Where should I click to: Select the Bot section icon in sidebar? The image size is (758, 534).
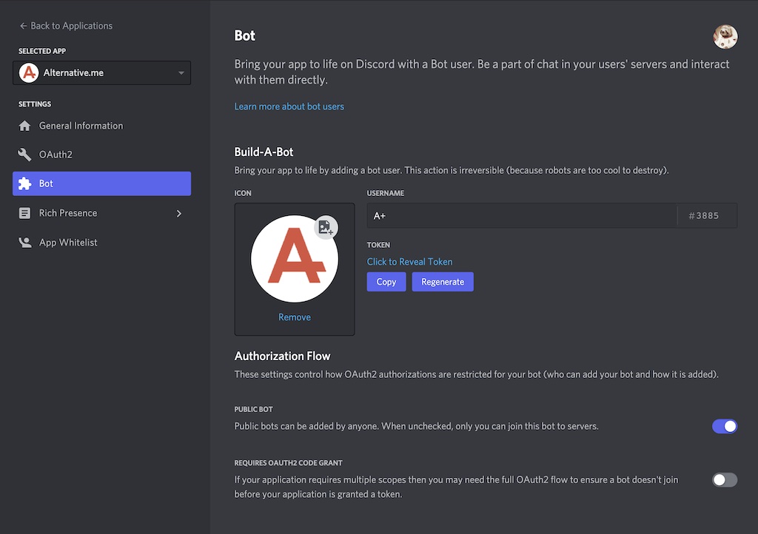[x=24, y=183]
